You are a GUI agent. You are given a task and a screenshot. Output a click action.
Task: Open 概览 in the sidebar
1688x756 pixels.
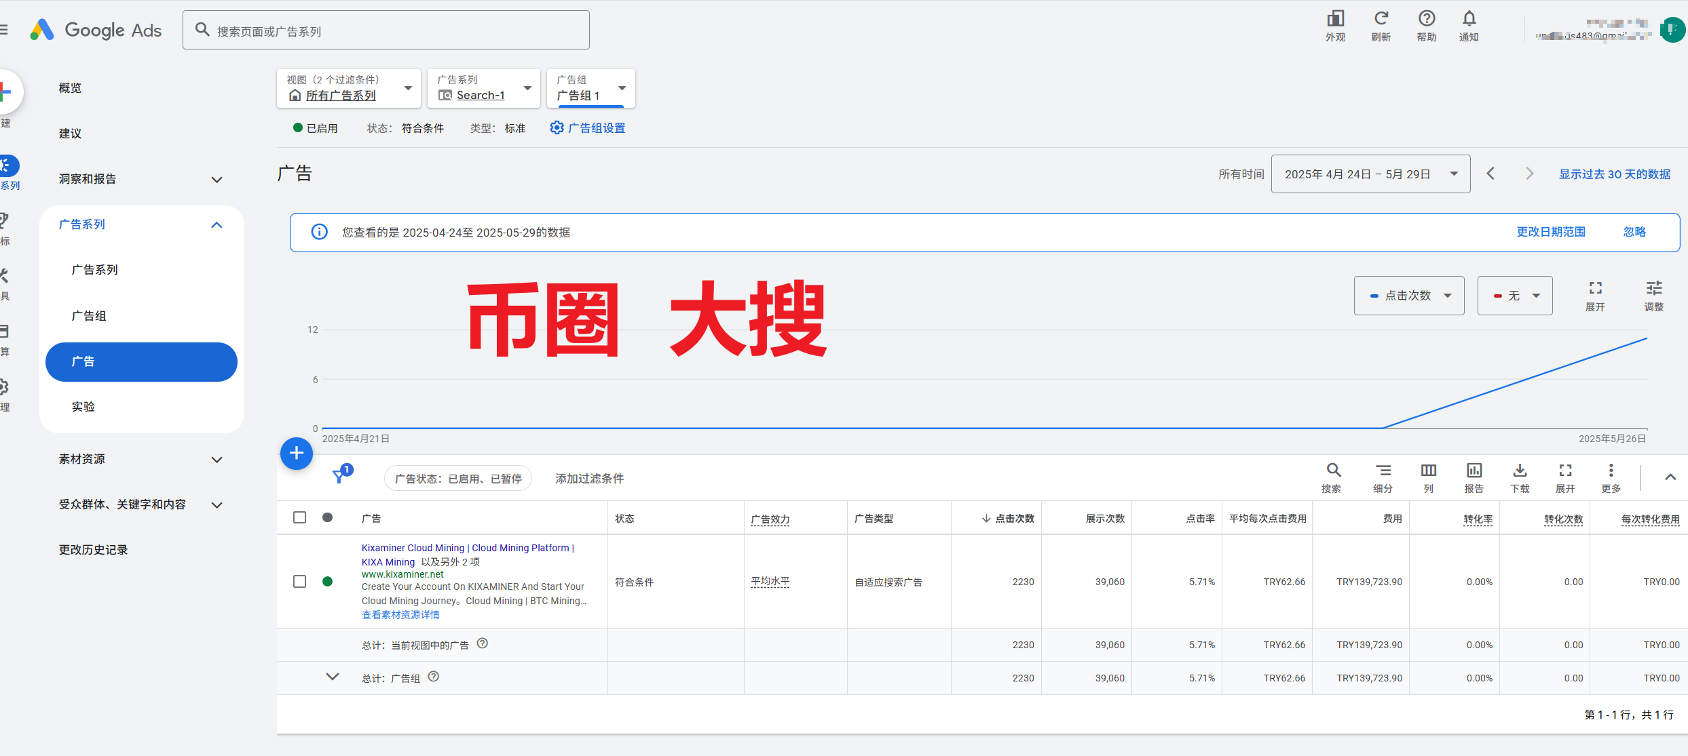70,88
